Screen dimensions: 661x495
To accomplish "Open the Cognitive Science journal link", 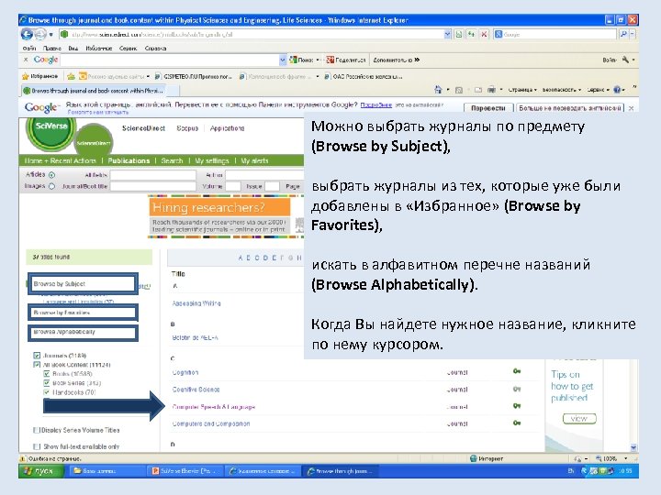I will tap(196, 390).
